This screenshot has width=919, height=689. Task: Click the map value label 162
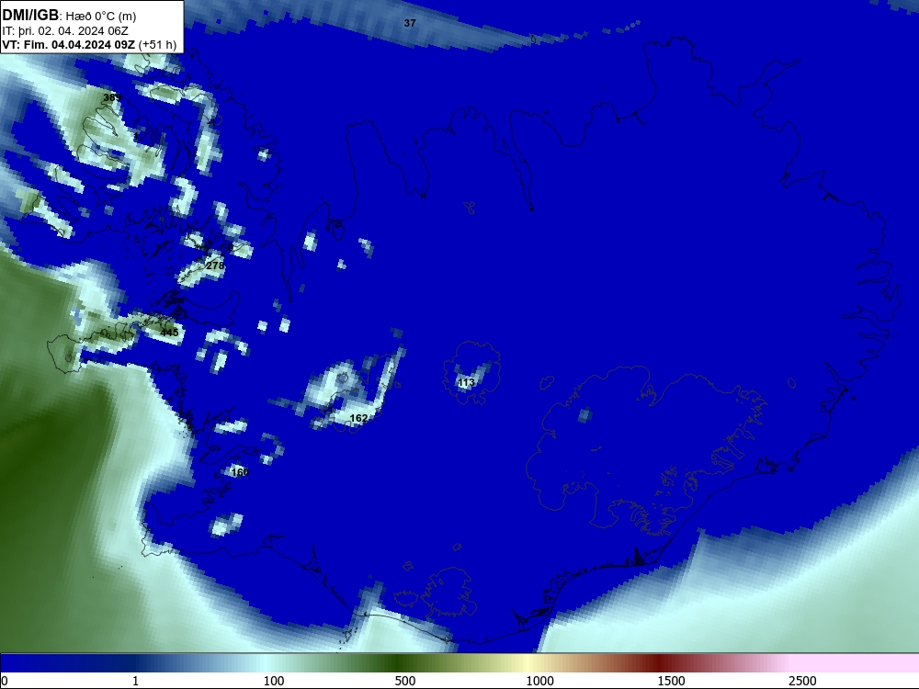tap(358, 418)
